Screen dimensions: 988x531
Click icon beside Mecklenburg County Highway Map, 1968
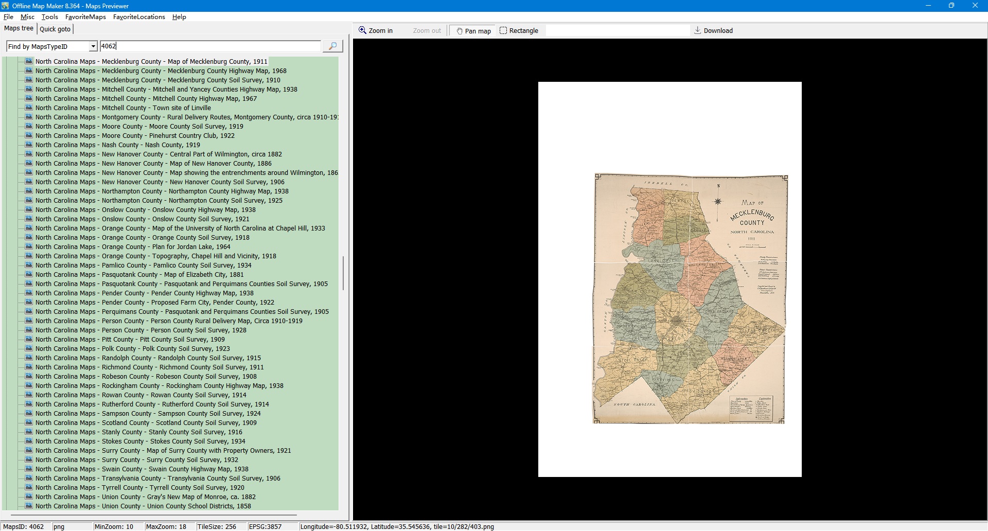(x=29, y=71)
